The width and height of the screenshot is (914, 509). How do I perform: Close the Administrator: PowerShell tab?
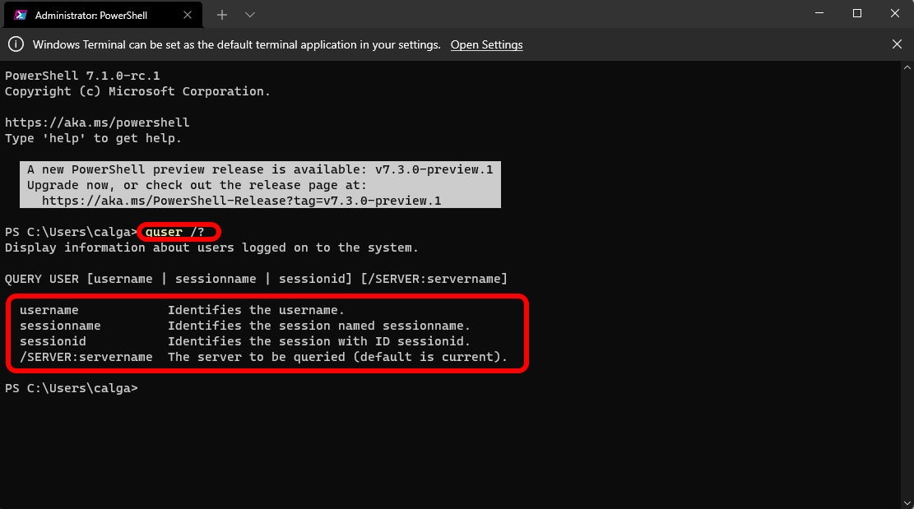coord(187,14)
